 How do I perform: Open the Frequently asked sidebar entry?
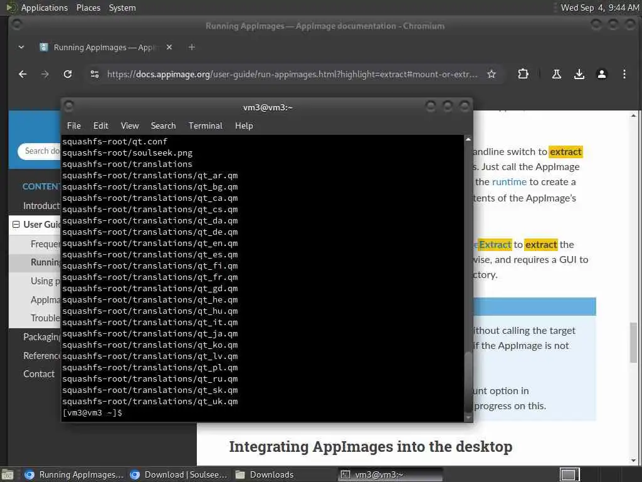click(x=45, y=244)
